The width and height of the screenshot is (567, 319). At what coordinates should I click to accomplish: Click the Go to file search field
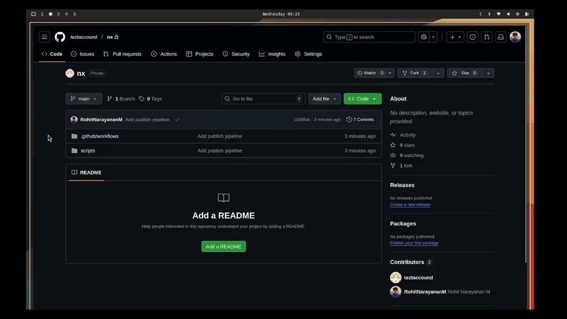263,99
